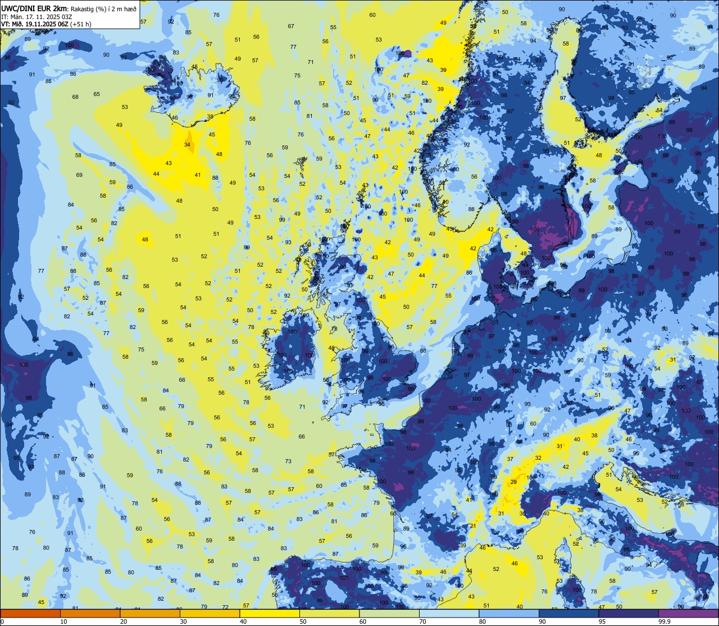Click the '20' legend tick label
Image resolution: width=719 pixels, height=626 pixels.
pyautogui.click(x=124, y=621)
